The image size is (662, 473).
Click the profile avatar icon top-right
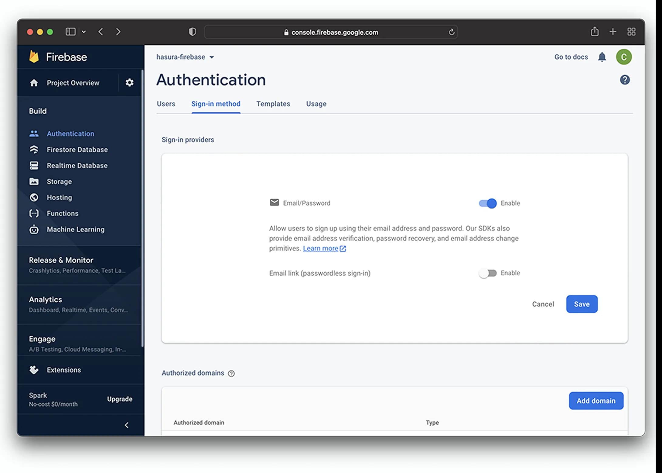pyautogui.click(x=624, y=56)
